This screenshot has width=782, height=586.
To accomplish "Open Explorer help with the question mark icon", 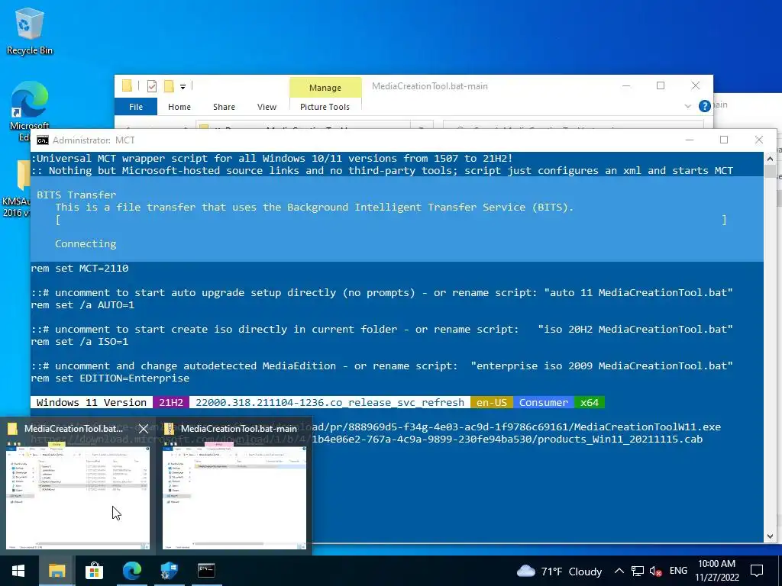I will pos(704,105).
